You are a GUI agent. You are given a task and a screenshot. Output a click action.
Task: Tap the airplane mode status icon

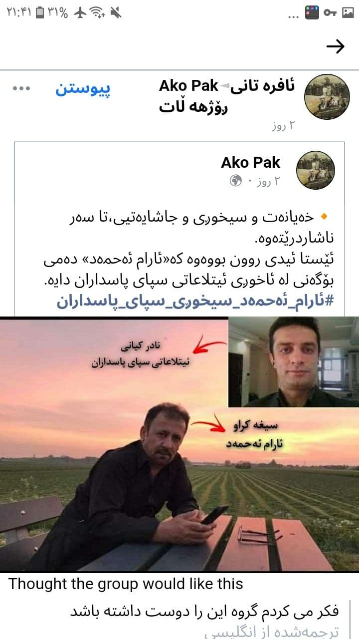point(80,13)
